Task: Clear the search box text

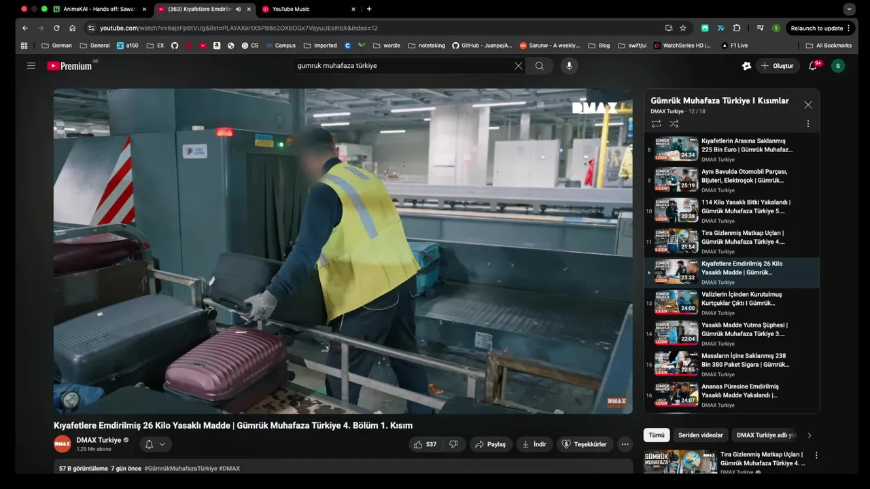Action: tap(518, 66)
